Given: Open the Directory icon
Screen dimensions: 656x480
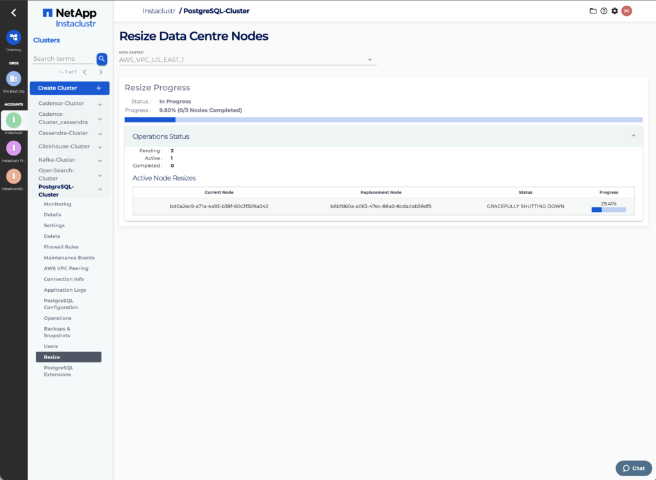Looking at the screenshot, I should click(x=13, y=37).
